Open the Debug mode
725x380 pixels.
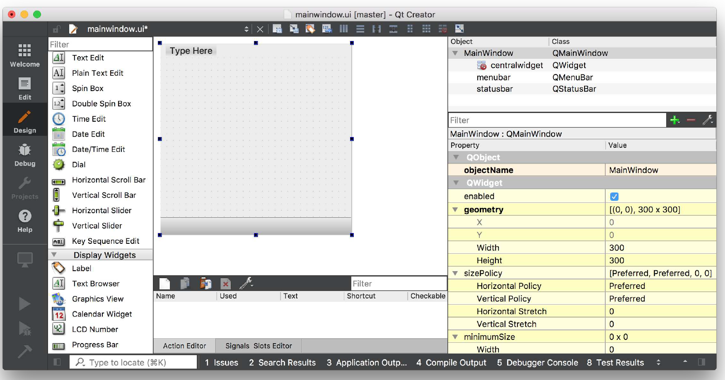point(25,155)
